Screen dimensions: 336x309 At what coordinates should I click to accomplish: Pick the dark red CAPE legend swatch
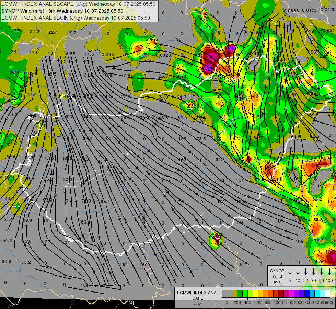click(281, 294)
